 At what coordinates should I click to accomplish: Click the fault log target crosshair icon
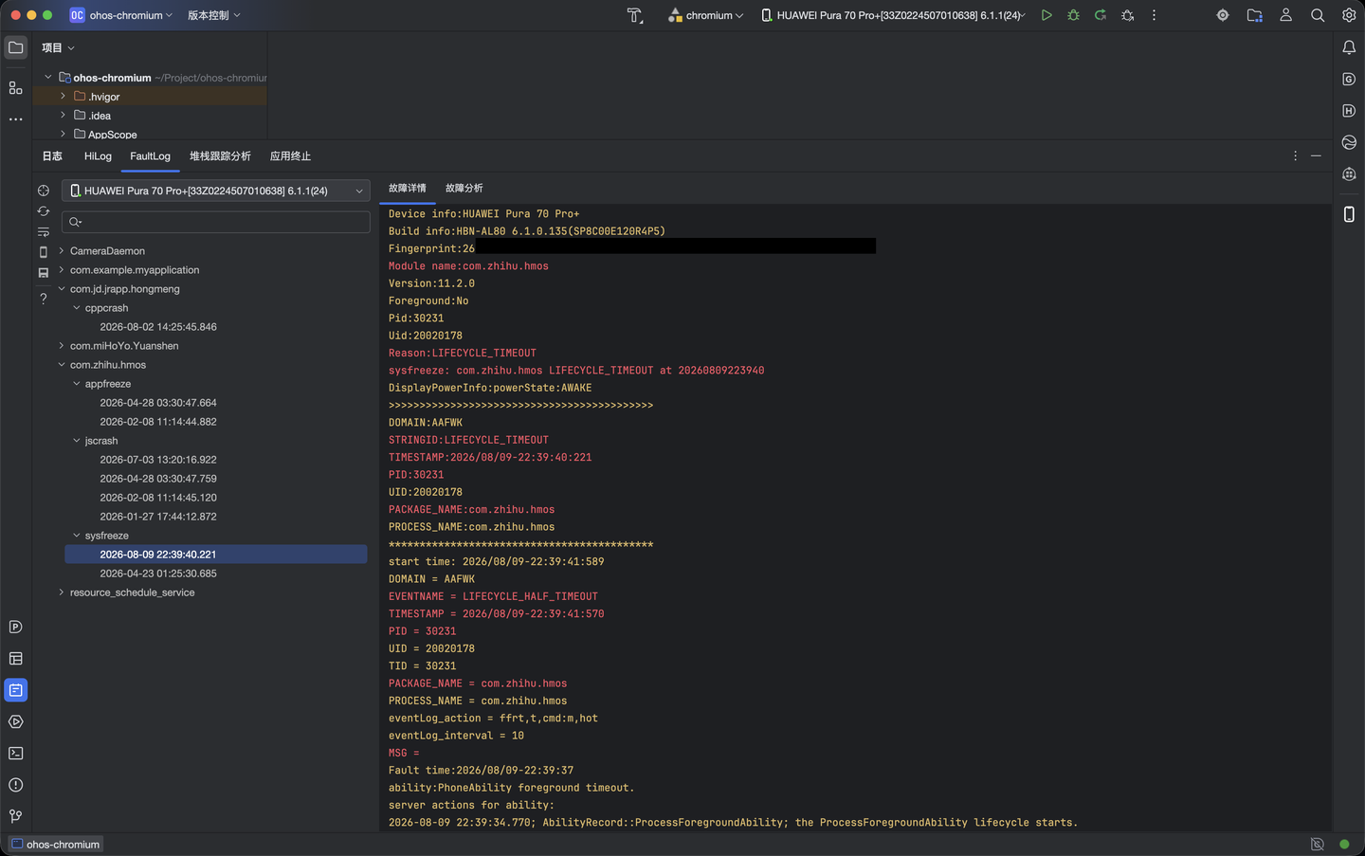44,191
